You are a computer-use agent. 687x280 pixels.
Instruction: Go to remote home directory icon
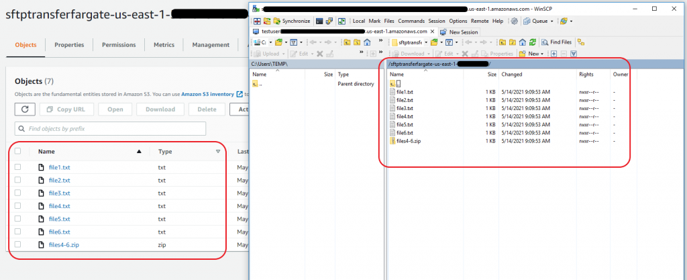point(522,42)
